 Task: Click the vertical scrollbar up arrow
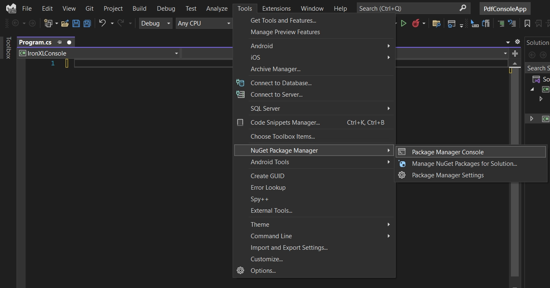coord(514,63)
